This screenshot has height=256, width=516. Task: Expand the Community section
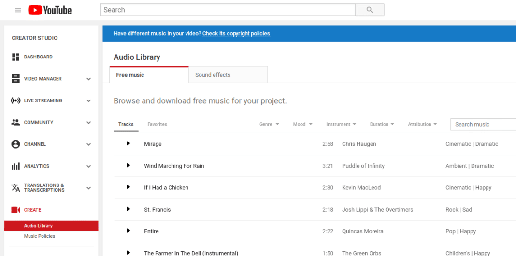88,122
